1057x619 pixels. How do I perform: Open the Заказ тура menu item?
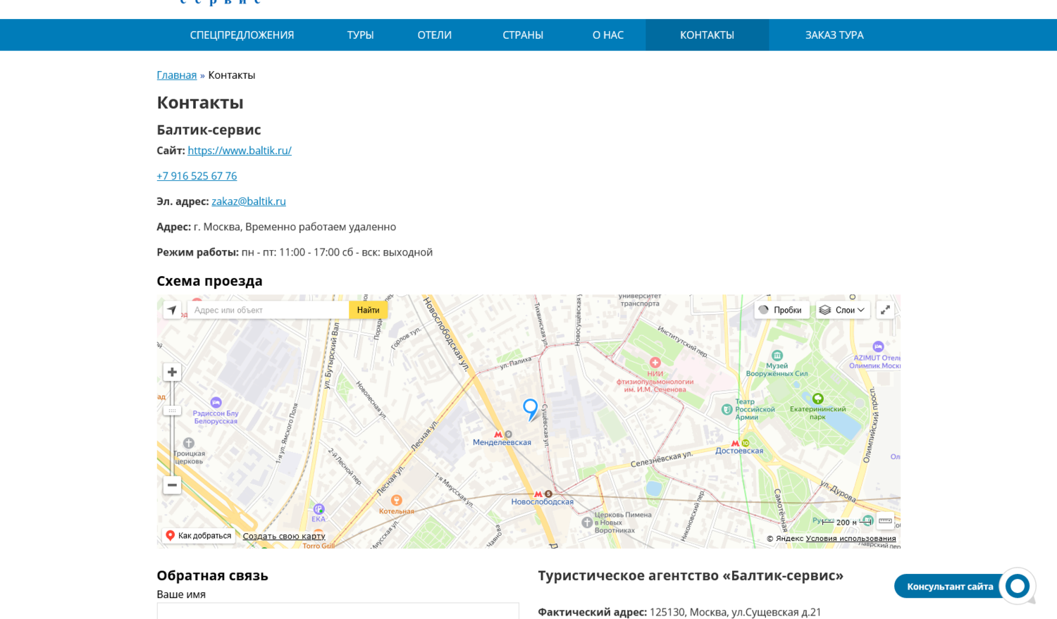(834, 35)
